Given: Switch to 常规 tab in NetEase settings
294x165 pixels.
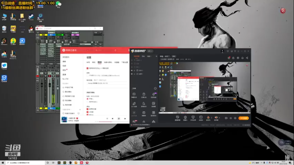Looking at the screenshot, I should pyautogui.click(x=94, y=62).
